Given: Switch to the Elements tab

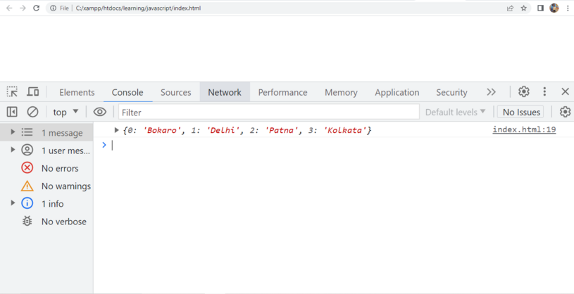Looking at the screenshot, I should (77, 92).
